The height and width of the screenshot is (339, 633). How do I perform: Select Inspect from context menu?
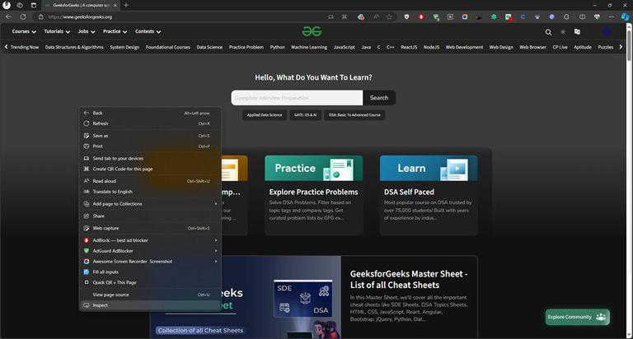(150, 305)
